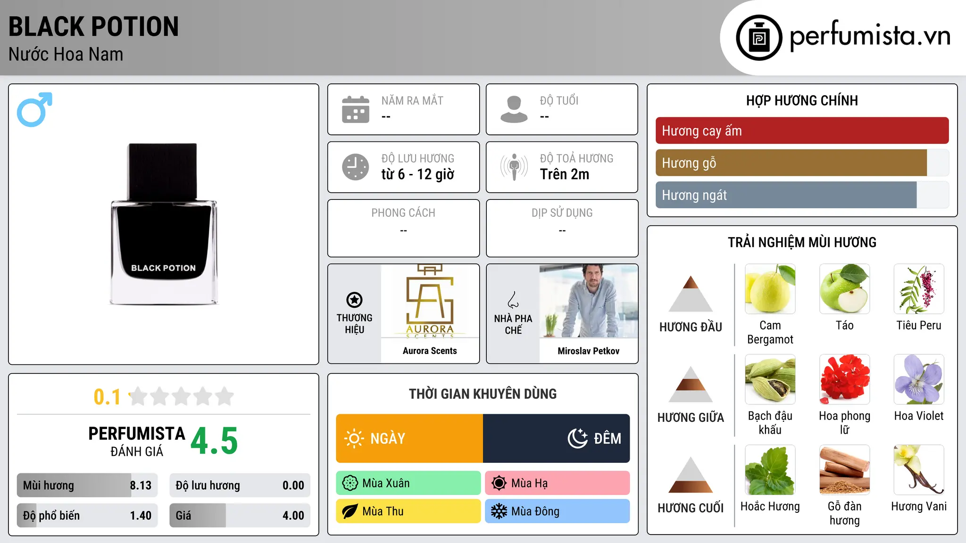Click the Gỗ đàn hương sandalwood image
The height and width of the screenshot is (543, 966).
pyautogui.click(x=845, y=470)
